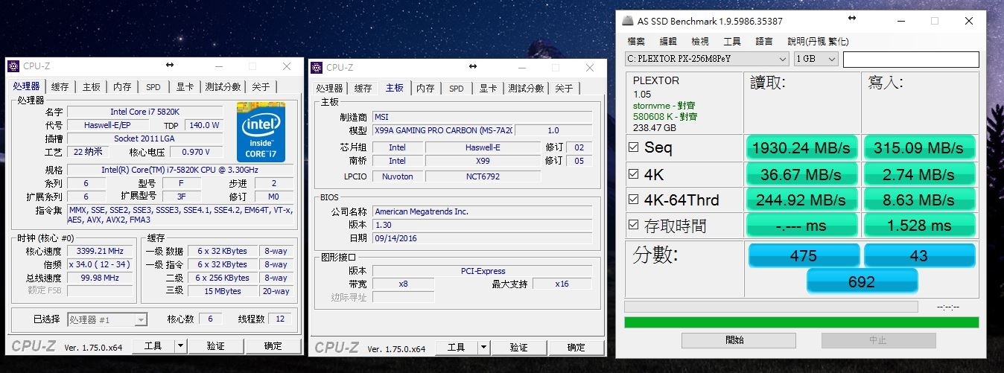1004x373 pixels.
Task: Click 确定 button in middle CPU-Z window
Action: pyautogui.click(x=576, y=348)
